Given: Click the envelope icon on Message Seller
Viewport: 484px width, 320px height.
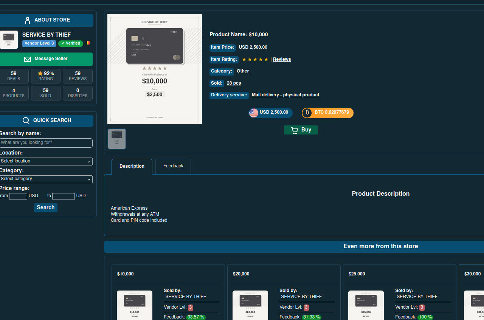Looking at the screenshot, I should click(28, 59).
